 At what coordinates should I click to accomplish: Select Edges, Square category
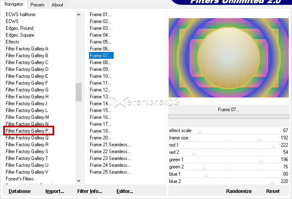20,35
